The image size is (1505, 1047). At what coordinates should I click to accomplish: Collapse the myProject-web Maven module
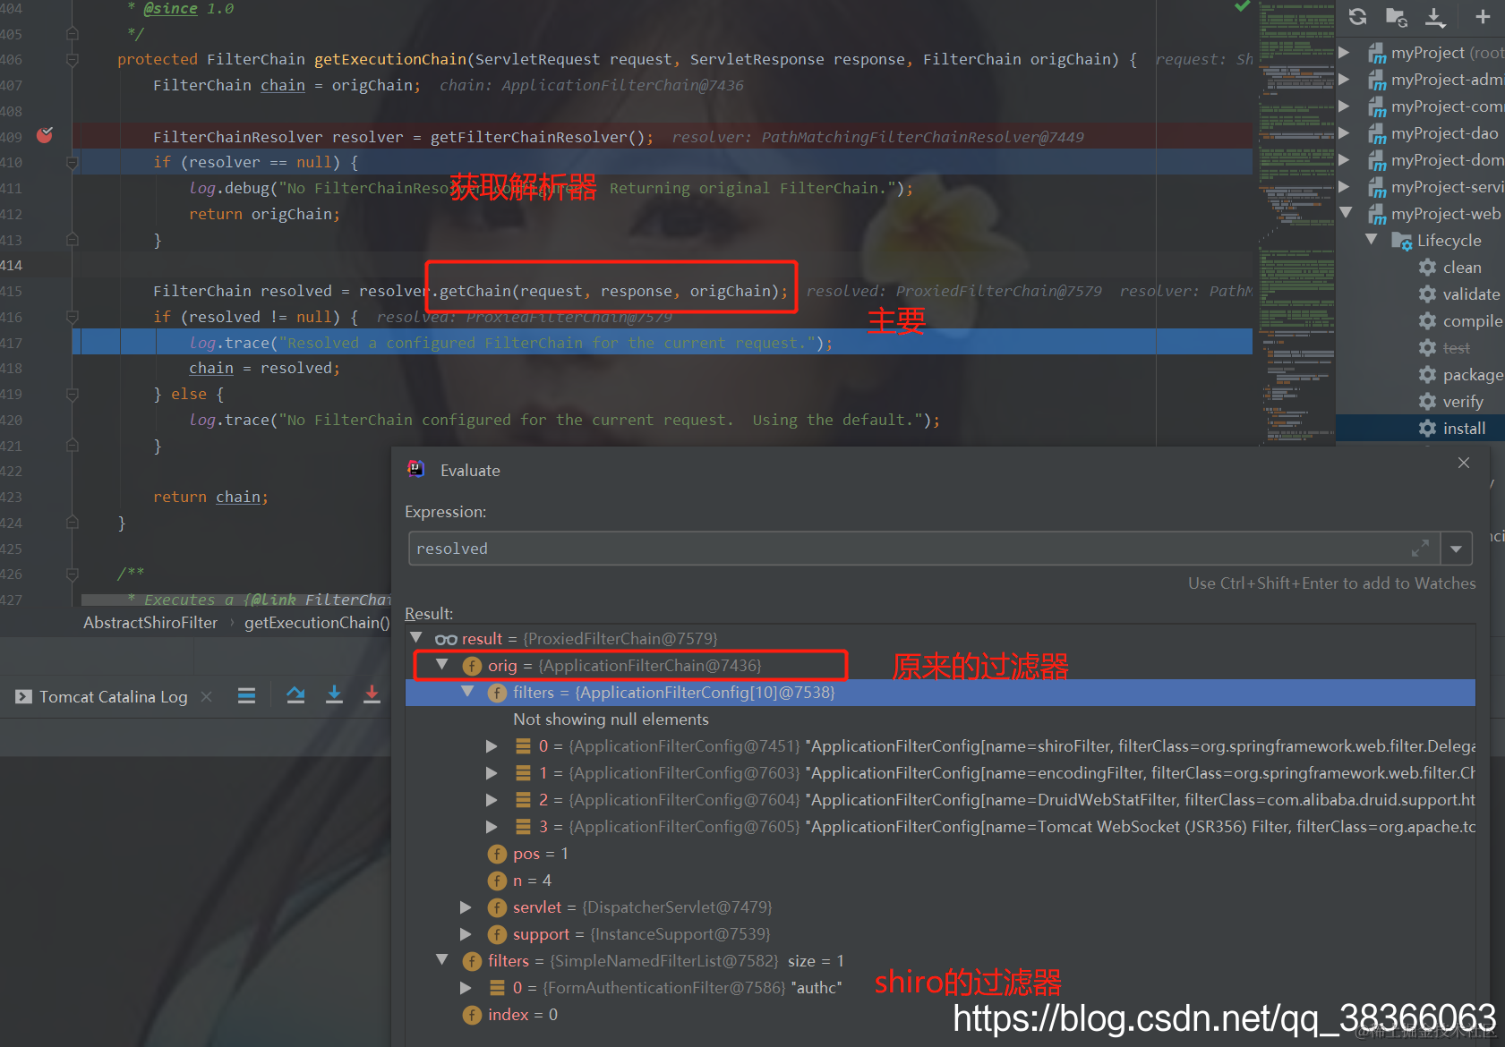pos(1345,213)
